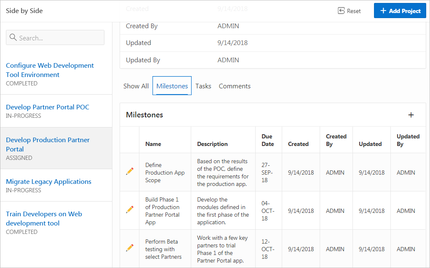Click the Add Project button
The width and height of the screenshot is (430, 268).
click(x=400, y=11)
